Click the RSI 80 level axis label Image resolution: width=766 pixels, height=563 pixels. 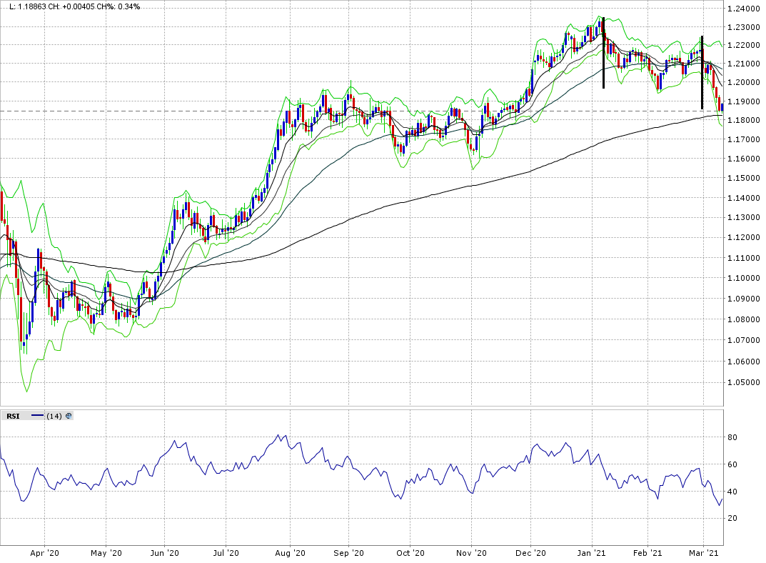tap(732, 437)
